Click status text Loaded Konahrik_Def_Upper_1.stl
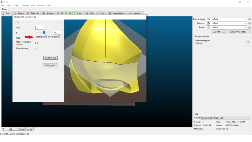 click(x=15, y=134)
